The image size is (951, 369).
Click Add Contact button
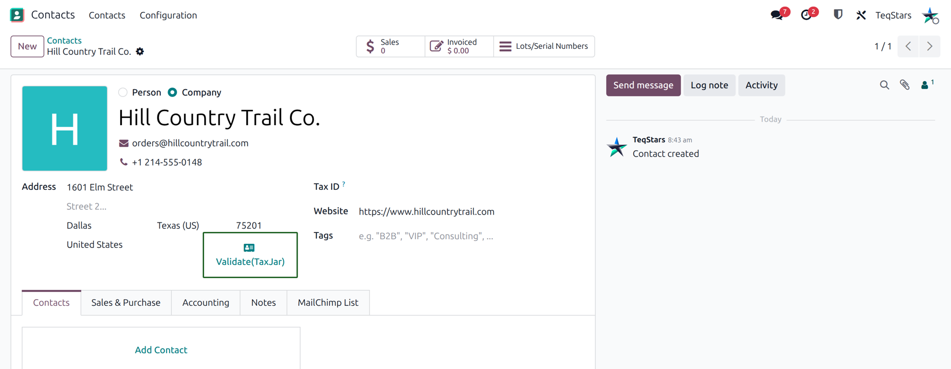click(161, 350)
